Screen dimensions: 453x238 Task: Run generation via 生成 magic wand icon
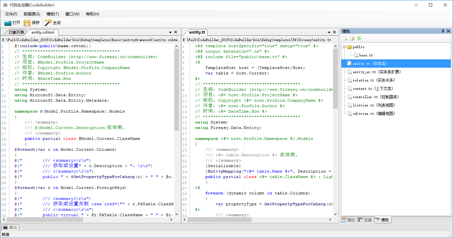click(x=47, y=22)
